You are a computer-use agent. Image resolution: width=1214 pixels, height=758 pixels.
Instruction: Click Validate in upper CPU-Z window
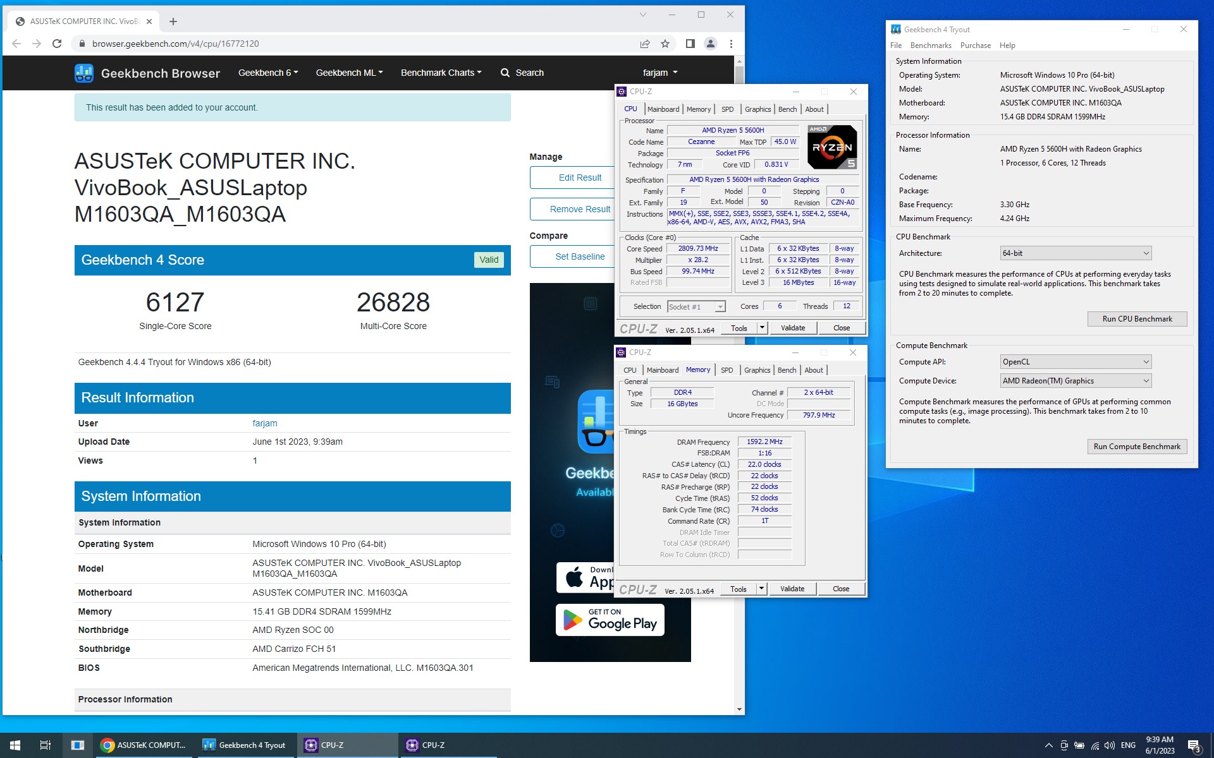click(793, 328)
